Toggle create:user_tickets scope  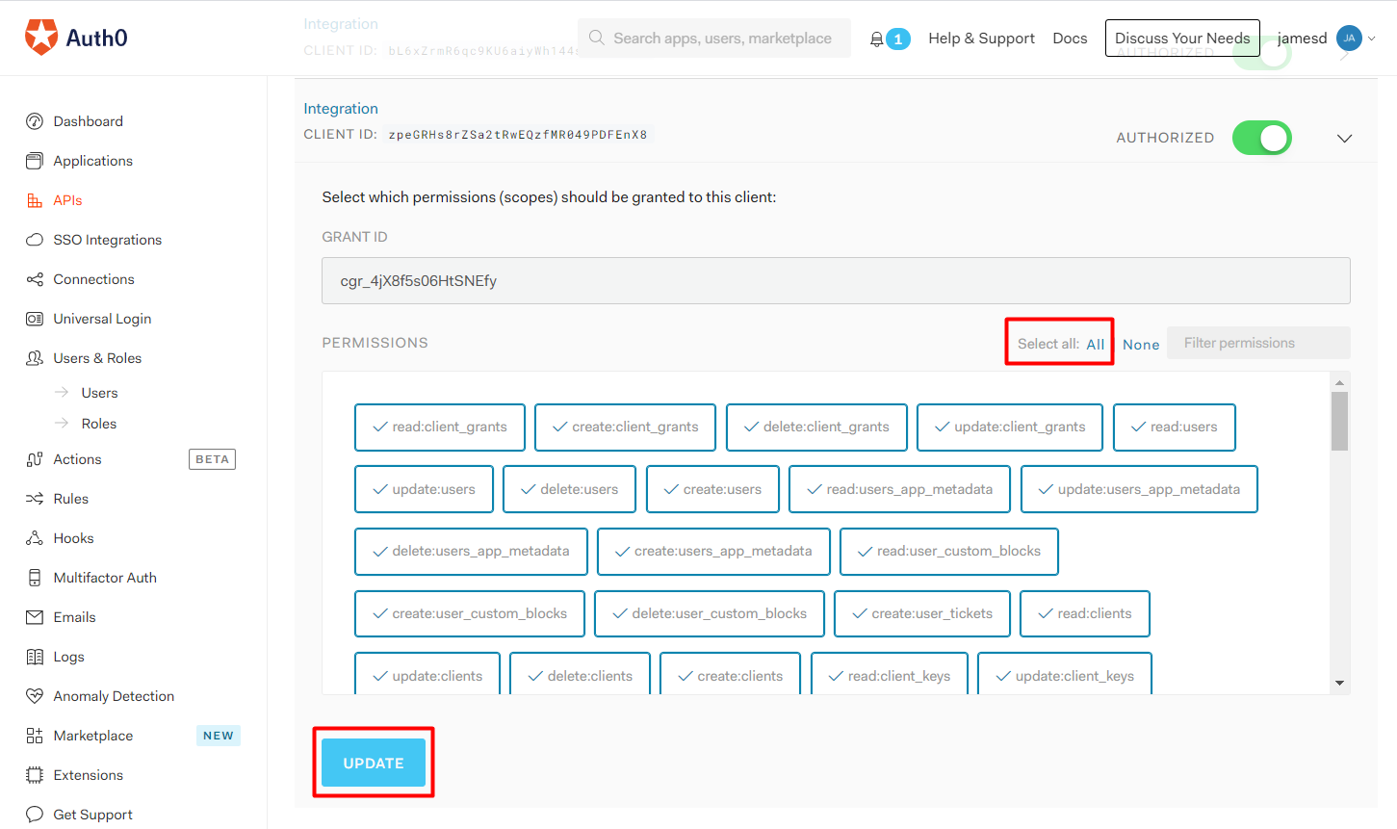pyautogui.click(x=922, y=614)
